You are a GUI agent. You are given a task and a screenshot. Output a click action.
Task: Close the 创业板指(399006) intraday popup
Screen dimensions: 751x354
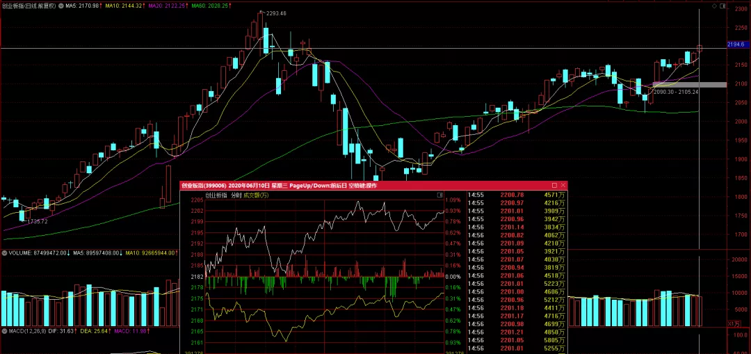point(563,186)
